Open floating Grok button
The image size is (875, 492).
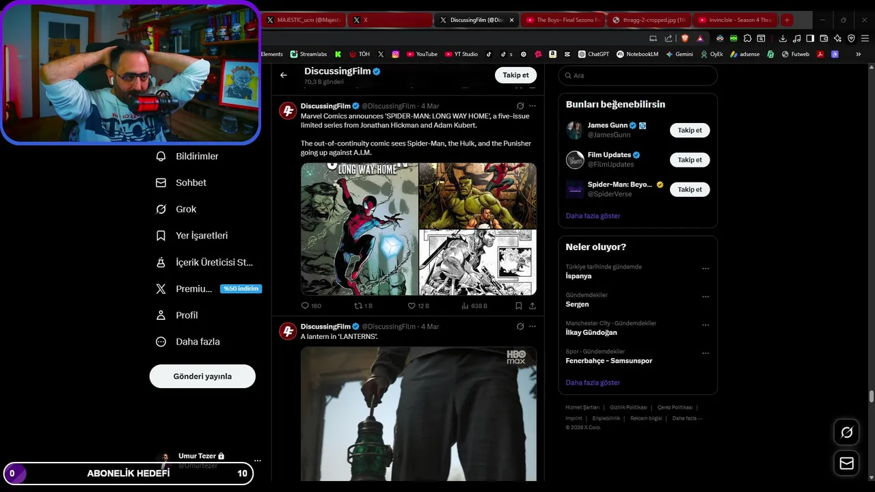[x=847, y=433]
